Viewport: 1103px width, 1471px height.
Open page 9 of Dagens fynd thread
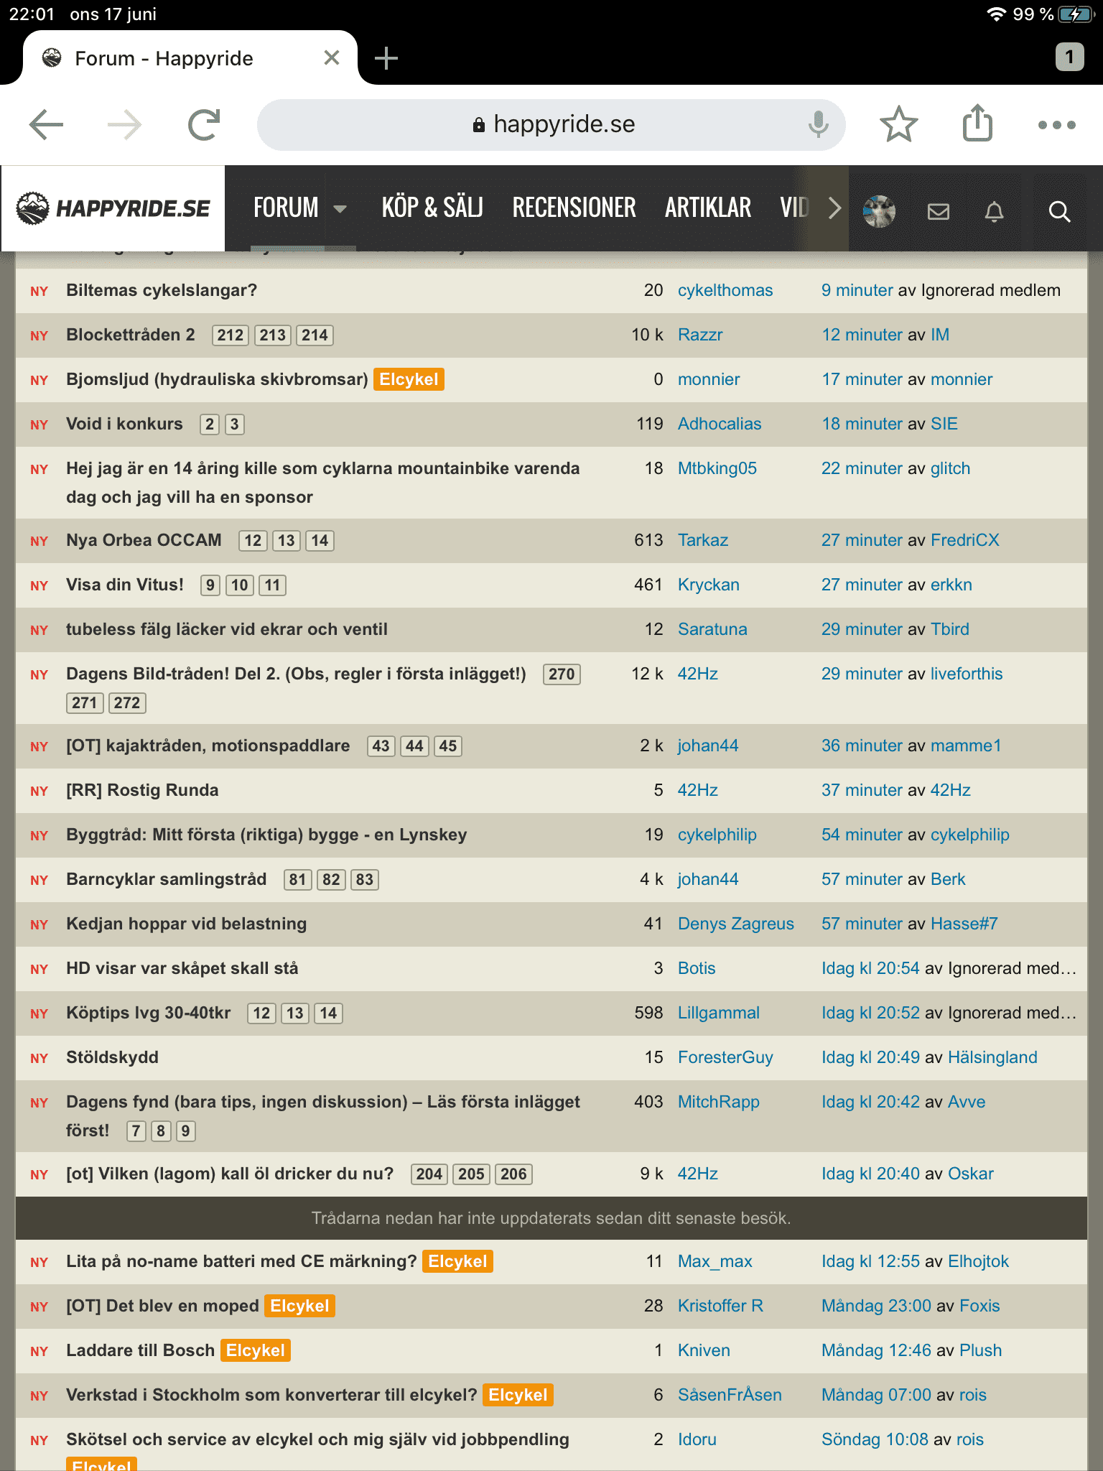[186, 1131]
